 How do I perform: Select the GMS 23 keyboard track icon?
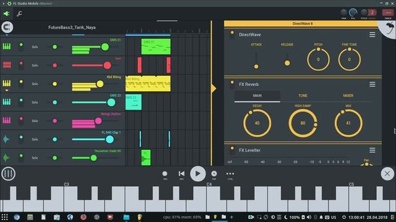(x=7, y=102)
